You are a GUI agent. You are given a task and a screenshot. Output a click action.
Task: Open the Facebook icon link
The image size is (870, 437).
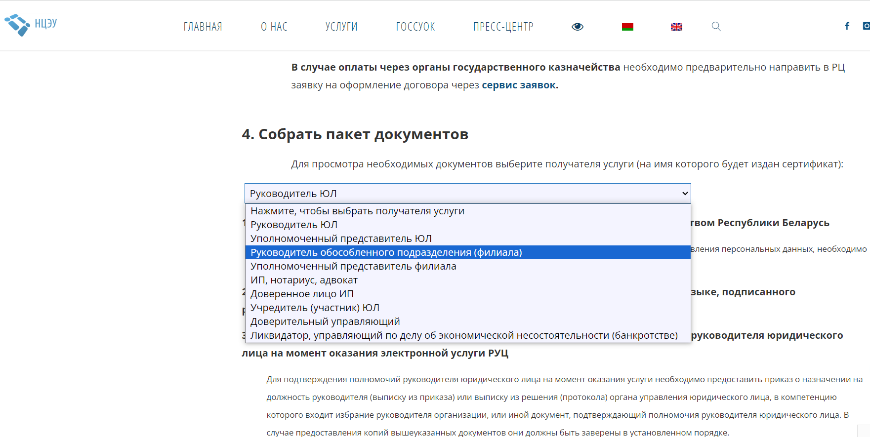click(x=847, y=26)
